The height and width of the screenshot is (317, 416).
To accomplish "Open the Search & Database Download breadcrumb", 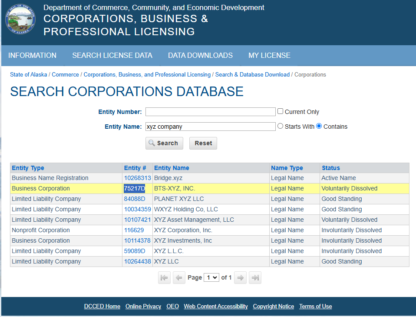I will (x=252, y=74).
